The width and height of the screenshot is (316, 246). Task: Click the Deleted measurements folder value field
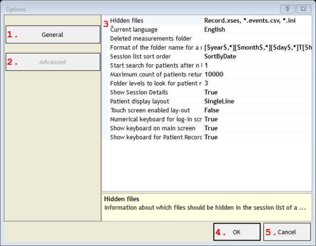point(257,38)
